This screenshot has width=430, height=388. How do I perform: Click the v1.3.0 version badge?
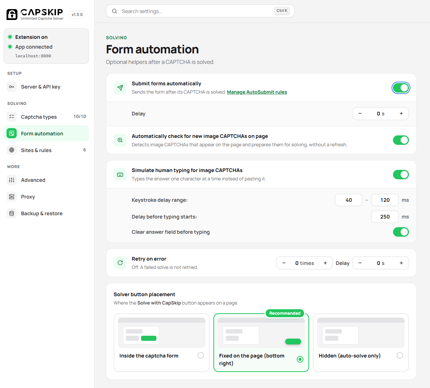coord(77,15)
